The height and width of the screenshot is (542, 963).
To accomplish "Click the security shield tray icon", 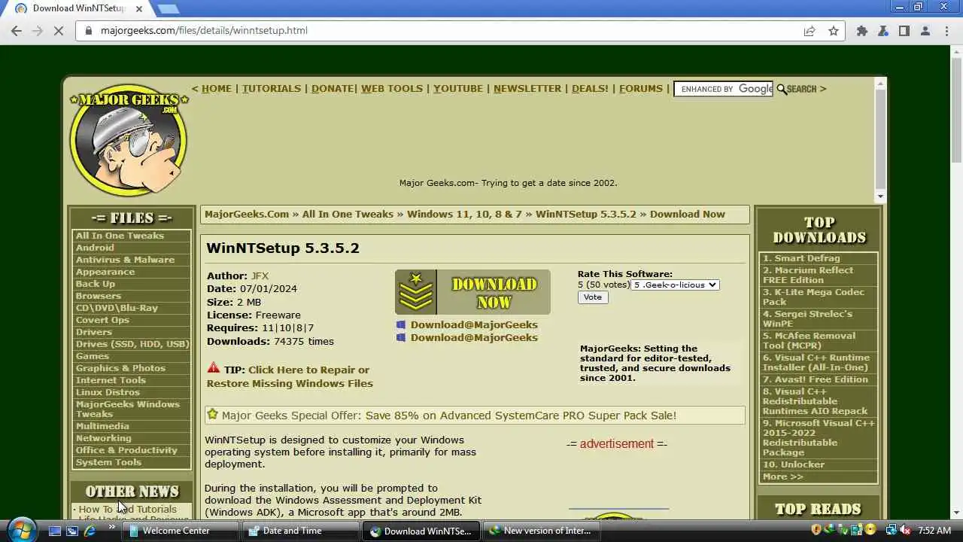I will point(816,531).
